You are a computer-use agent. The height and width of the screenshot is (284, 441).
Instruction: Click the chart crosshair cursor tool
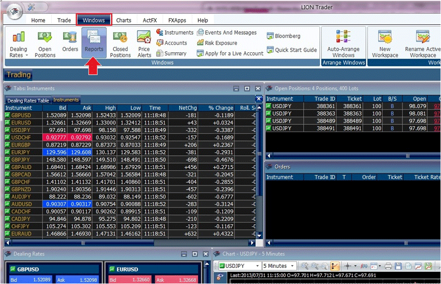pyautogui.click(x=348, y=266)
